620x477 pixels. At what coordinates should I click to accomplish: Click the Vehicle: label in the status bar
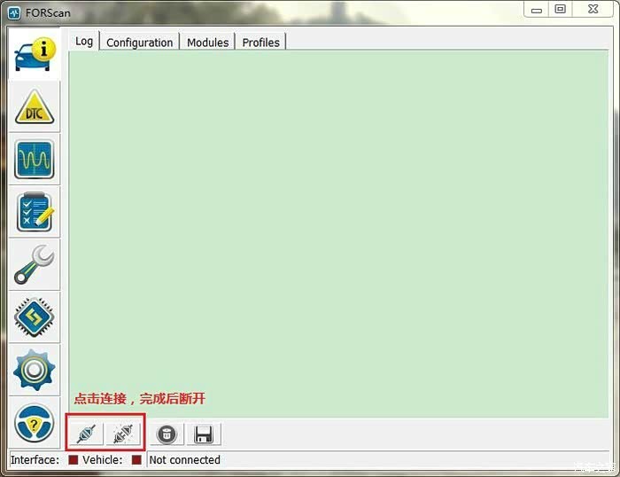click(103, 460)
